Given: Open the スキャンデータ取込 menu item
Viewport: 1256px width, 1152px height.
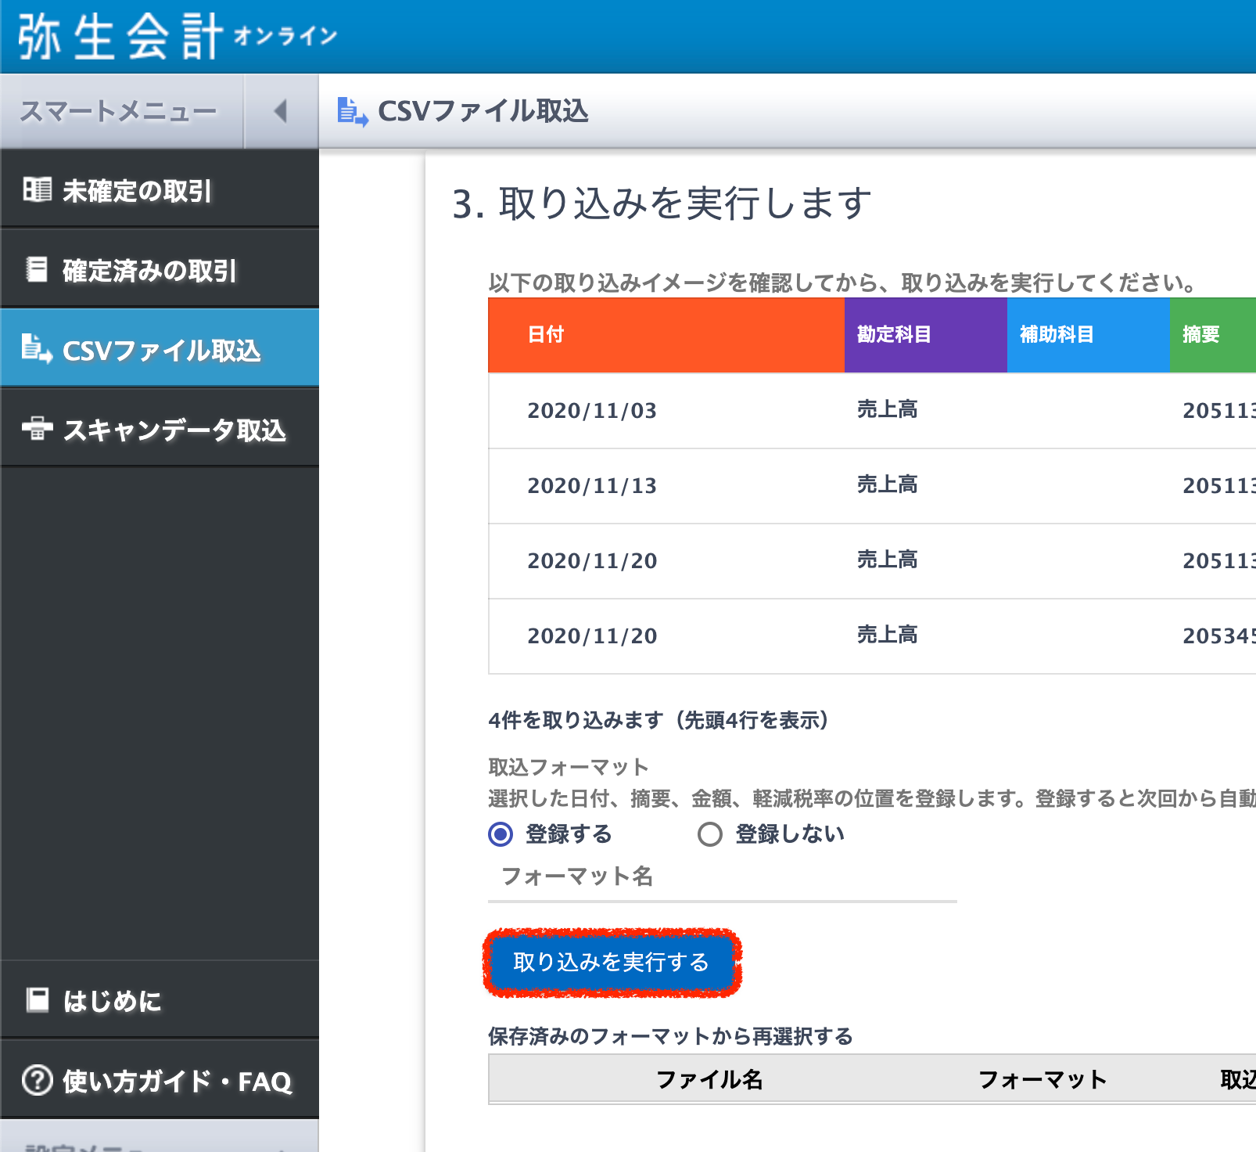Looking at the screenshot, I should click(x=174, y=430).
